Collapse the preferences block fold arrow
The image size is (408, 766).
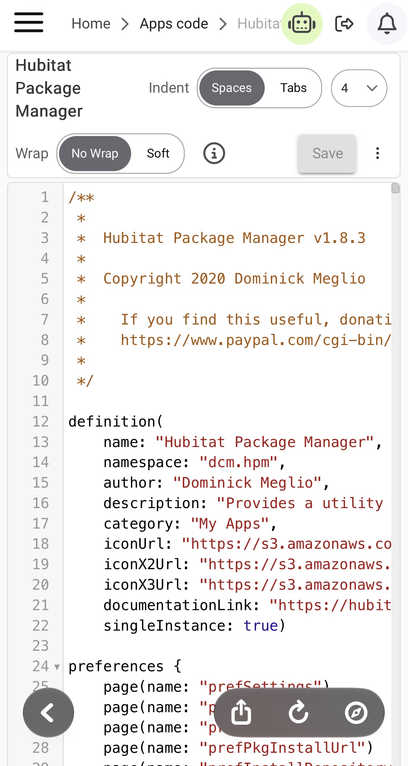tap(57, 667)
